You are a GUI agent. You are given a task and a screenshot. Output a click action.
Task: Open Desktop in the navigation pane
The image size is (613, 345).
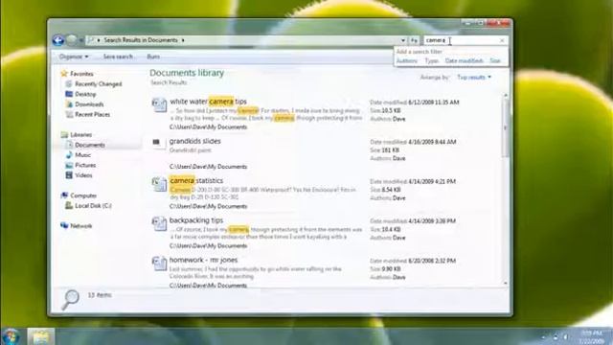click(x=85, y=94)
